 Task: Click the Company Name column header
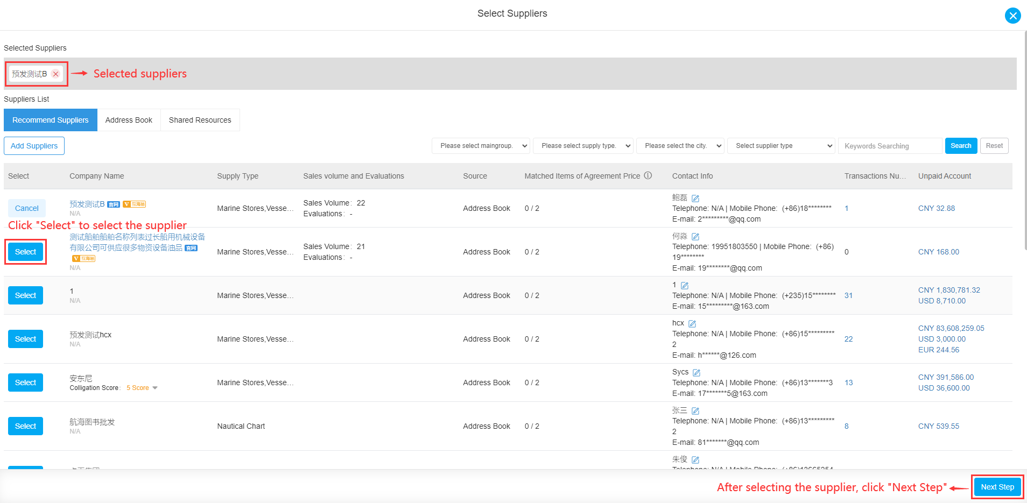click(96, 176)
